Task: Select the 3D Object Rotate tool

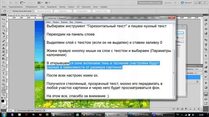Action: click(4, 84)
